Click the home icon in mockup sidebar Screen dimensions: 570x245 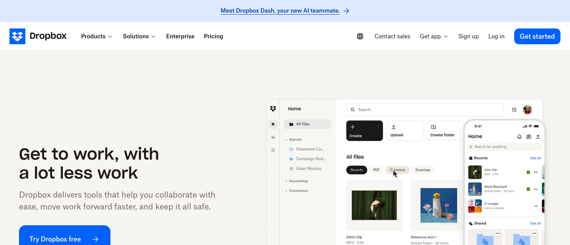click(273, 124)
